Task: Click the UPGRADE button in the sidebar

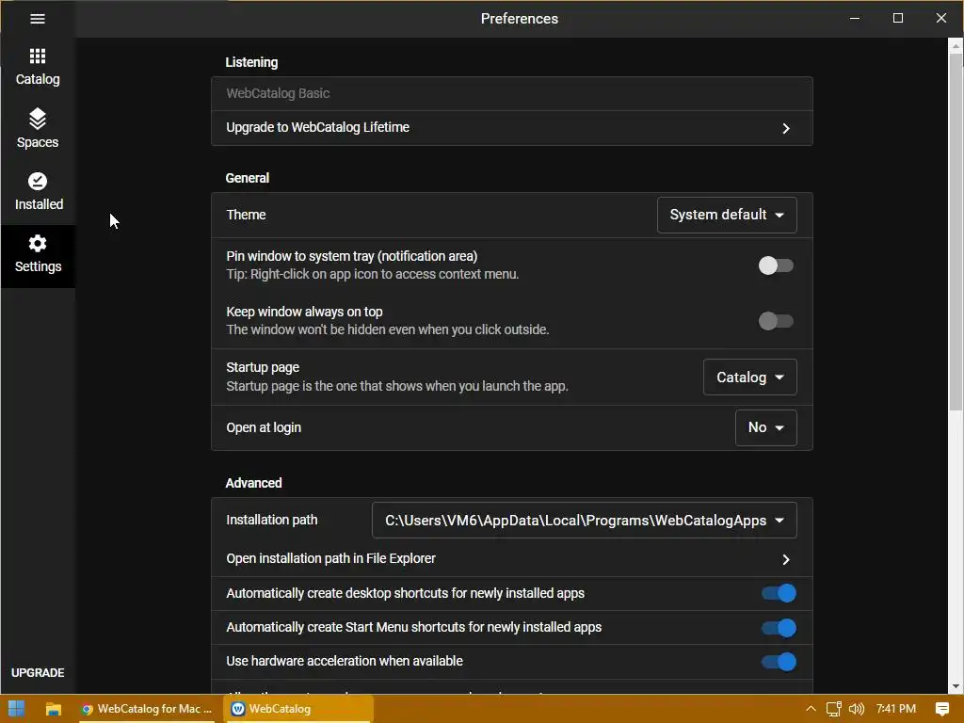Action: pos(38,672)
